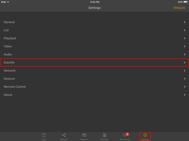
Task: Open the Local files tab icon
Action: point(44,135)
